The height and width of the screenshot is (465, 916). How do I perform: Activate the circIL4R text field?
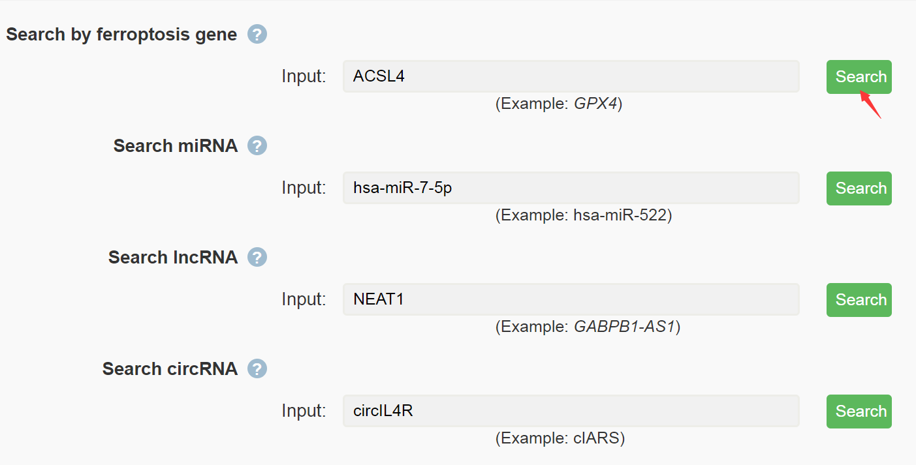click(x=571, y=411)
